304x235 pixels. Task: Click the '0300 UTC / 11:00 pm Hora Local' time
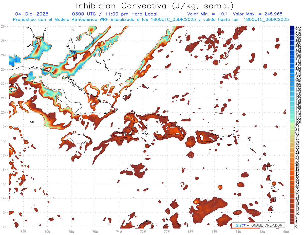[x=115, y=14]
